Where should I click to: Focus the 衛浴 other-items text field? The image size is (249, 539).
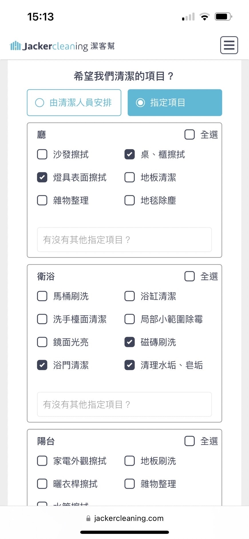pos(125,404)
